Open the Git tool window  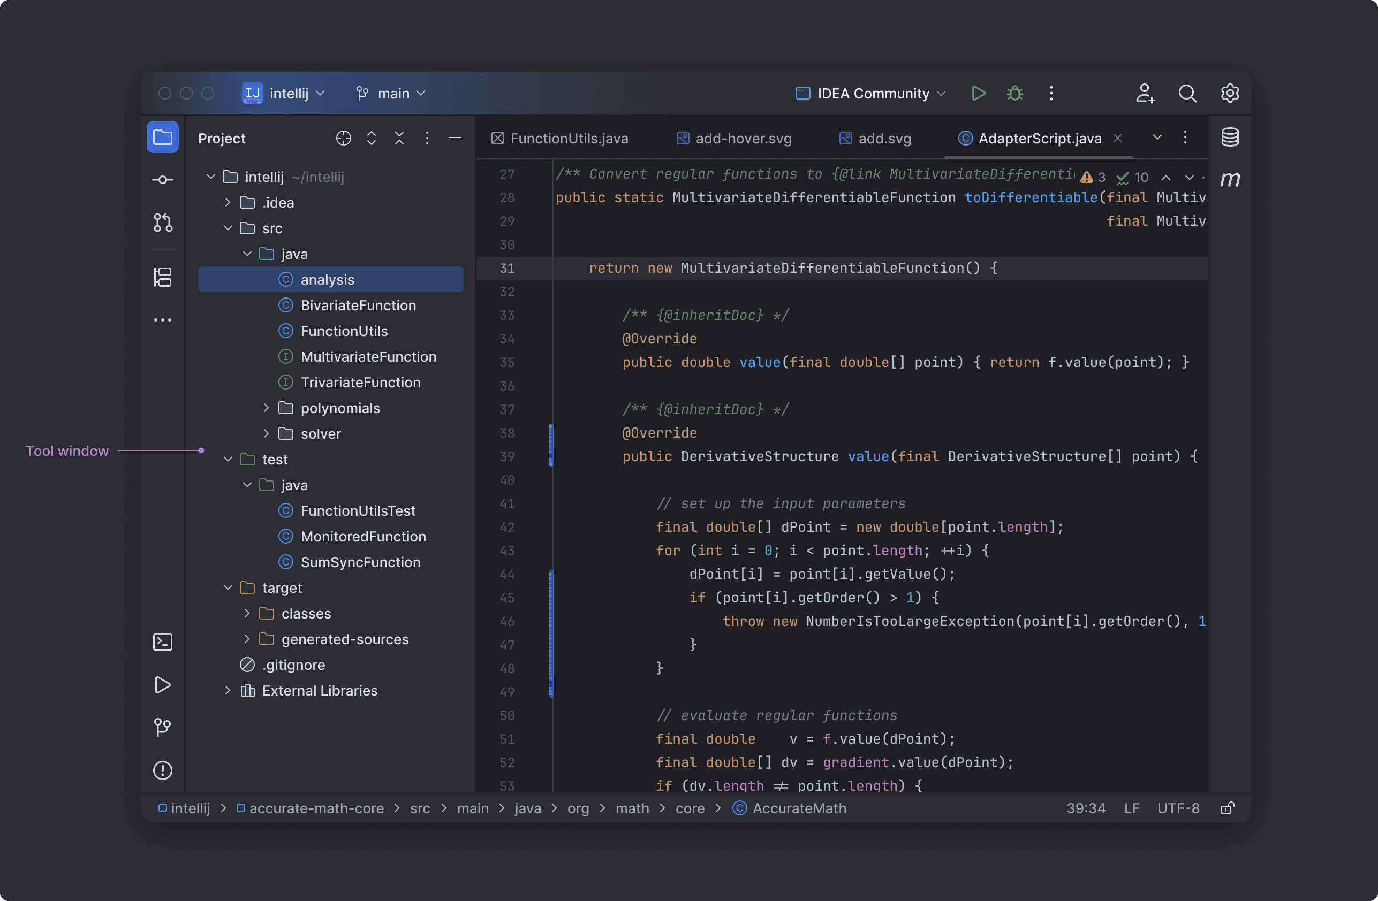[x=163, y=728]
